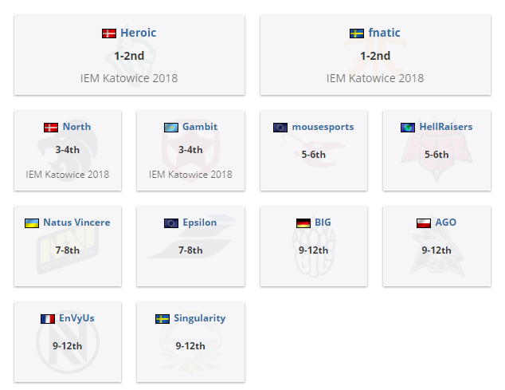Click the world flag beside HellRaisers
Viewport: 505px width, 390px height.
[408, 128]
